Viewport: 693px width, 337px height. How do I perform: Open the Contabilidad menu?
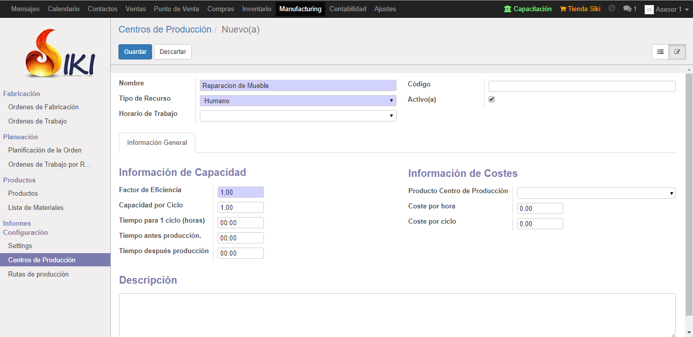click(348, 9)
